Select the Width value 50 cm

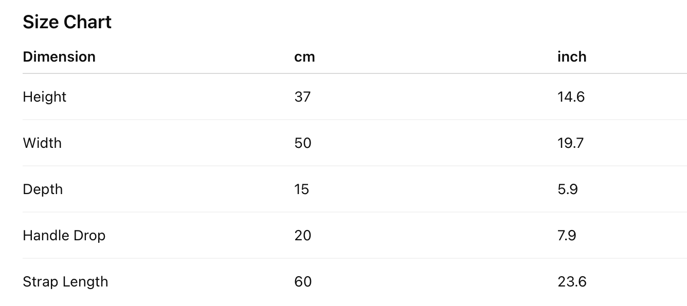click(x=303, y=143)
